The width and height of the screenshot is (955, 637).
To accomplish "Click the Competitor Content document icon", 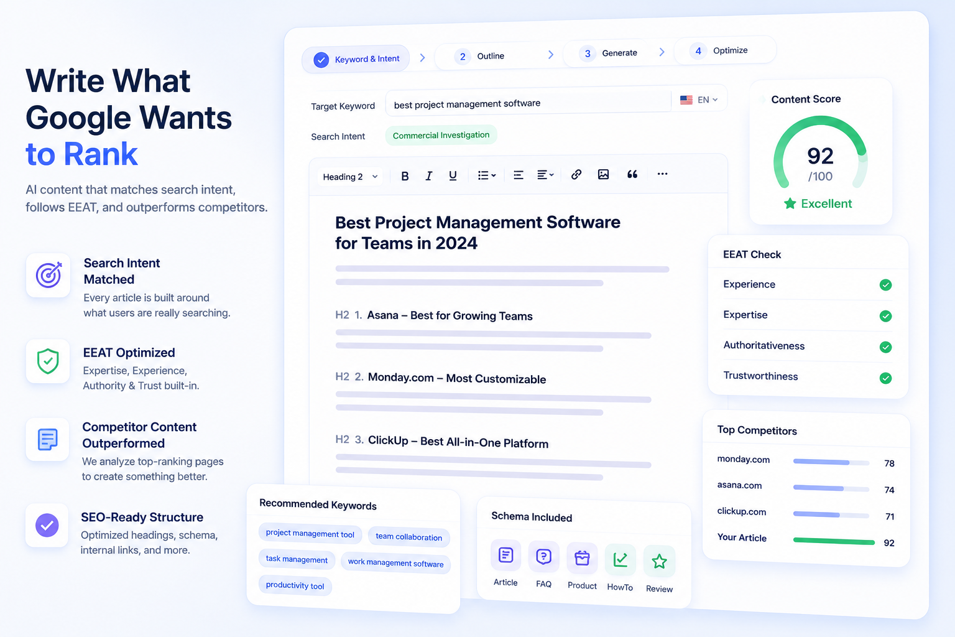I will 47,439.
